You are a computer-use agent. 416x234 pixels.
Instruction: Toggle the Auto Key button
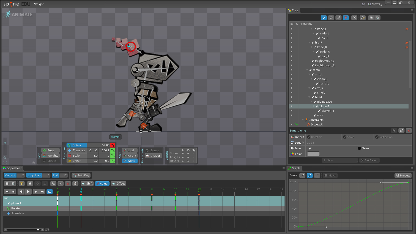click(x=81, y=175)
